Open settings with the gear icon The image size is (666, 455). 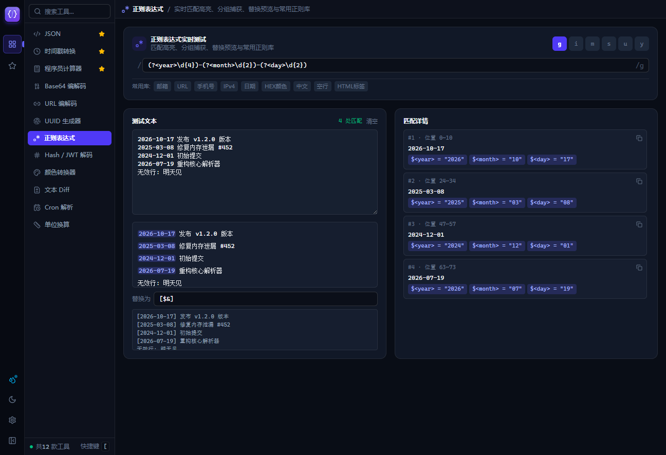click(12, 420)
